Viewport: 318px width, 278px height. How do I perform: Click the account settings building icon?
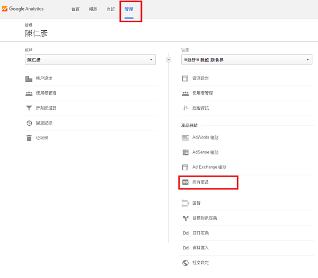(x=29, y=79)
